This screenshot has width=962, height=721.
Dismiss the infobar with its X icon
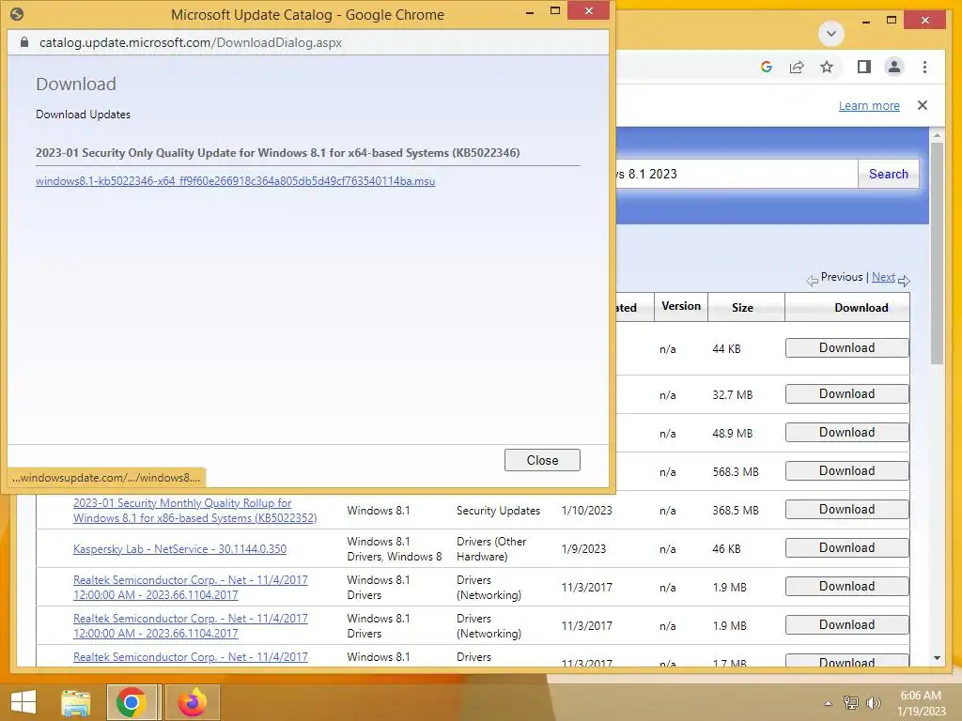923,105
